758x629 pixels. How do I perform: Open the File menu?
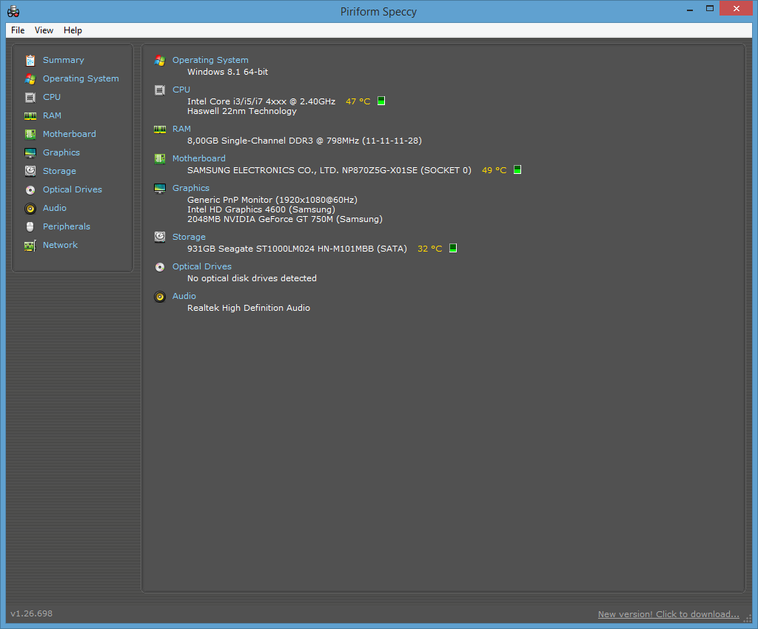pyautogui.click(x=18, y=30)
